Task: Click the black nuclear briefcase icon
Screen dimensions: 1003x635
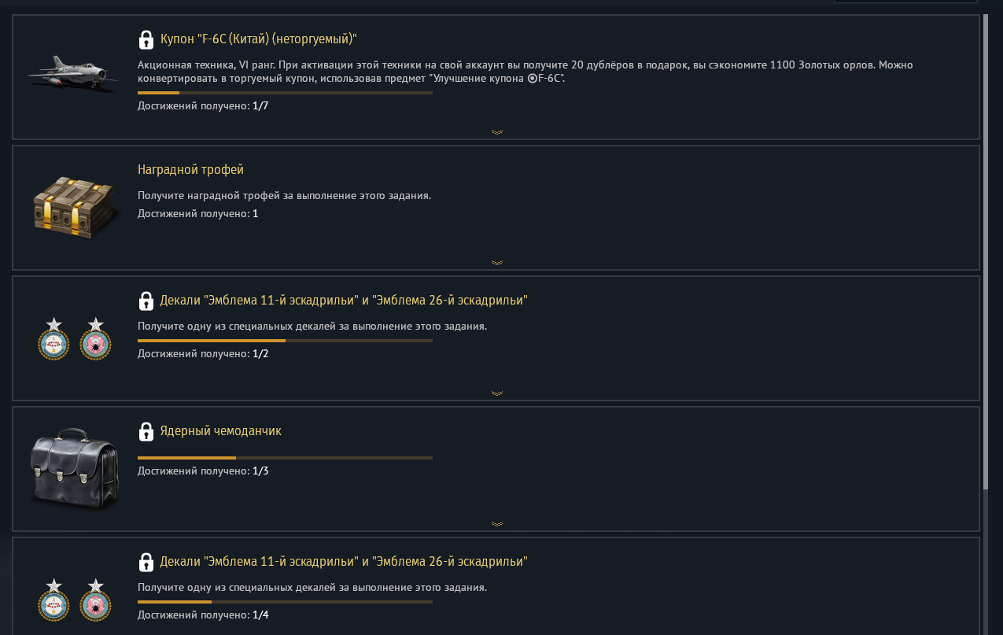Action: (x=75, y=467)
